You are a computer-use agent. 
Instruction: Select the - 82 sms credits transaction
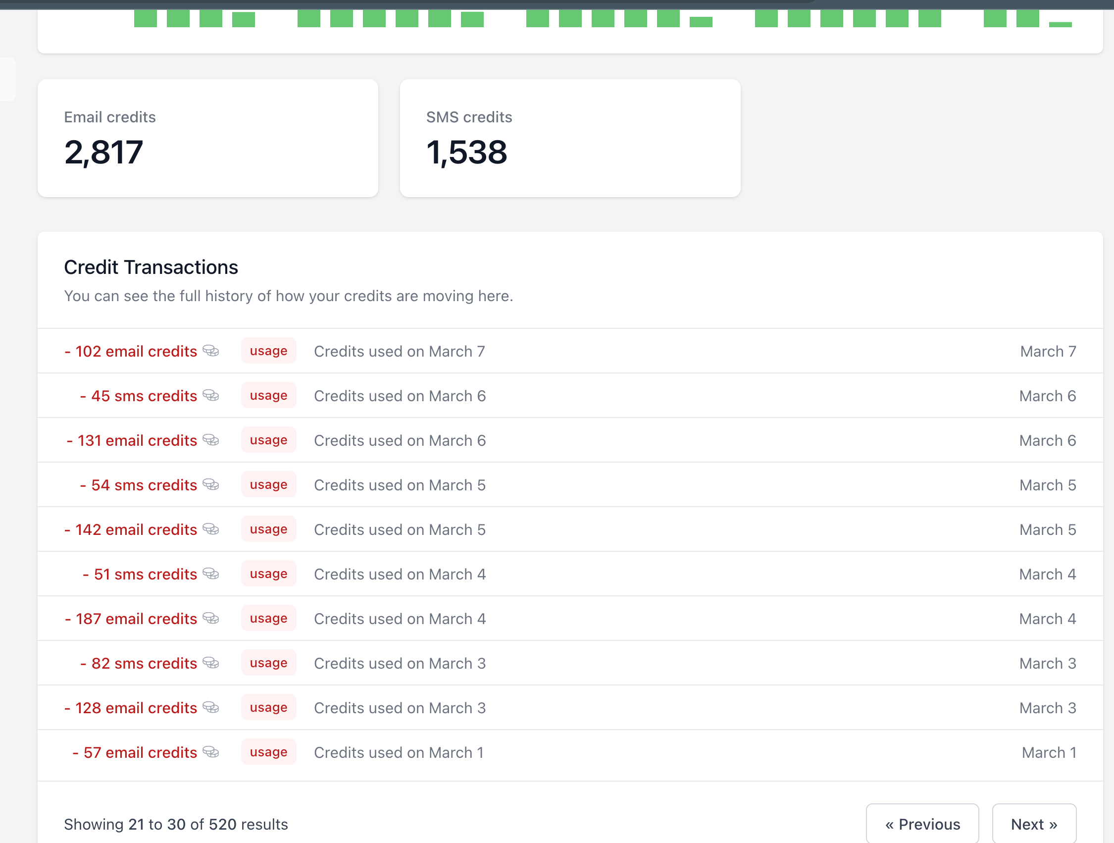coord(570,663)
